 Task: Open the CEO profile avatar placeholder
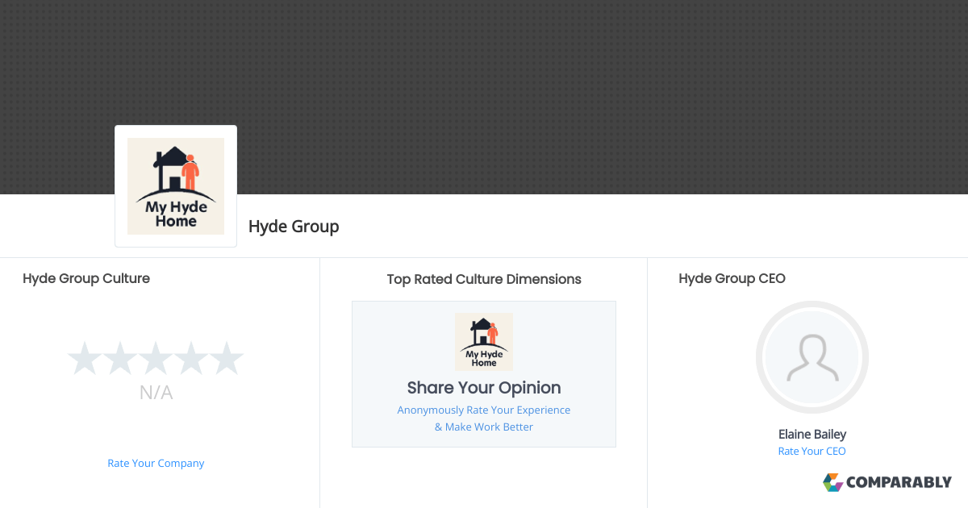(x=812, y=357)
